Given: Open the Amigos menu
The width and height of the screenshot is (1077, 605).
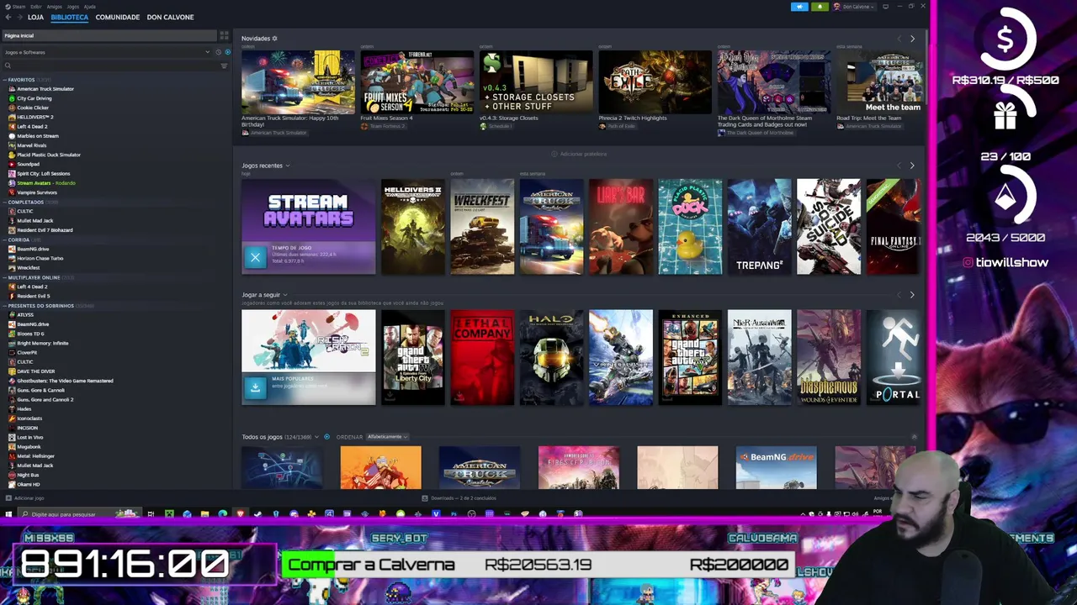Looking at the screenshot, I should [54, 7].
